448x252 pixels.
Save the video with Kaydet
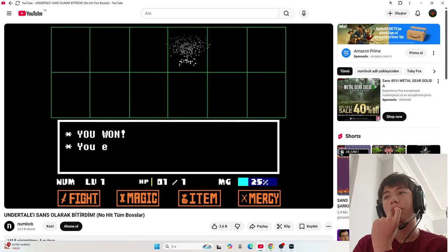coord(309,226)
